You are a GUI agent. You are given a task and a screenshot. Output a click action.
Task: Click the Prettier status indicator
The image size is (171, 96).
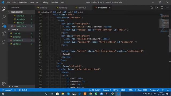154,90
